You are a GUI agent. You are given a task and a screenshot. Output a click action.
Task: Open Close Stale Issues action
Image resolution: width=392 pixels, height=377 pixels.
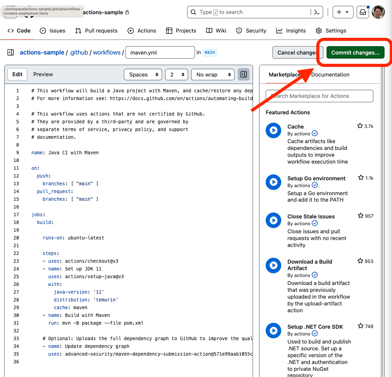[311, 217]
